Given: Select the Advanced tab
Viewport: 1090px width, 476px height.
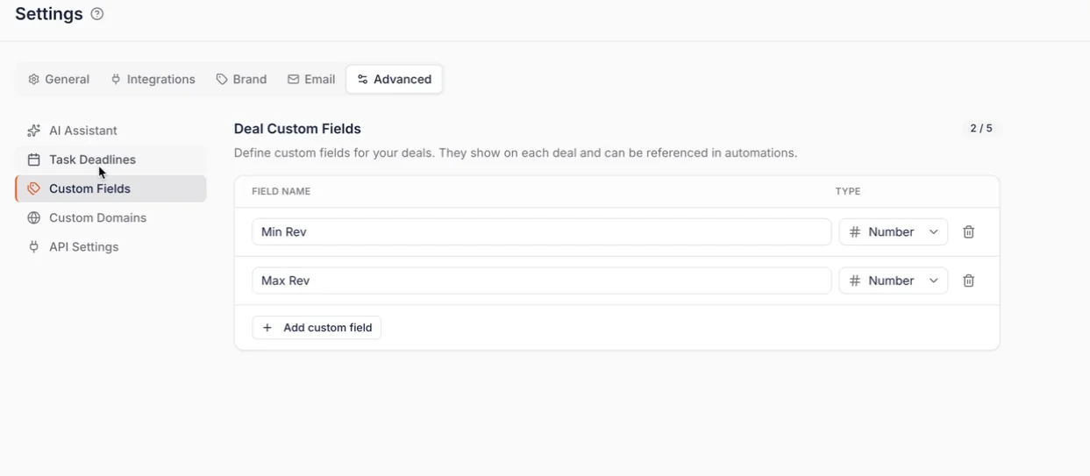Looking at the screenshot, I should (395, 79).
